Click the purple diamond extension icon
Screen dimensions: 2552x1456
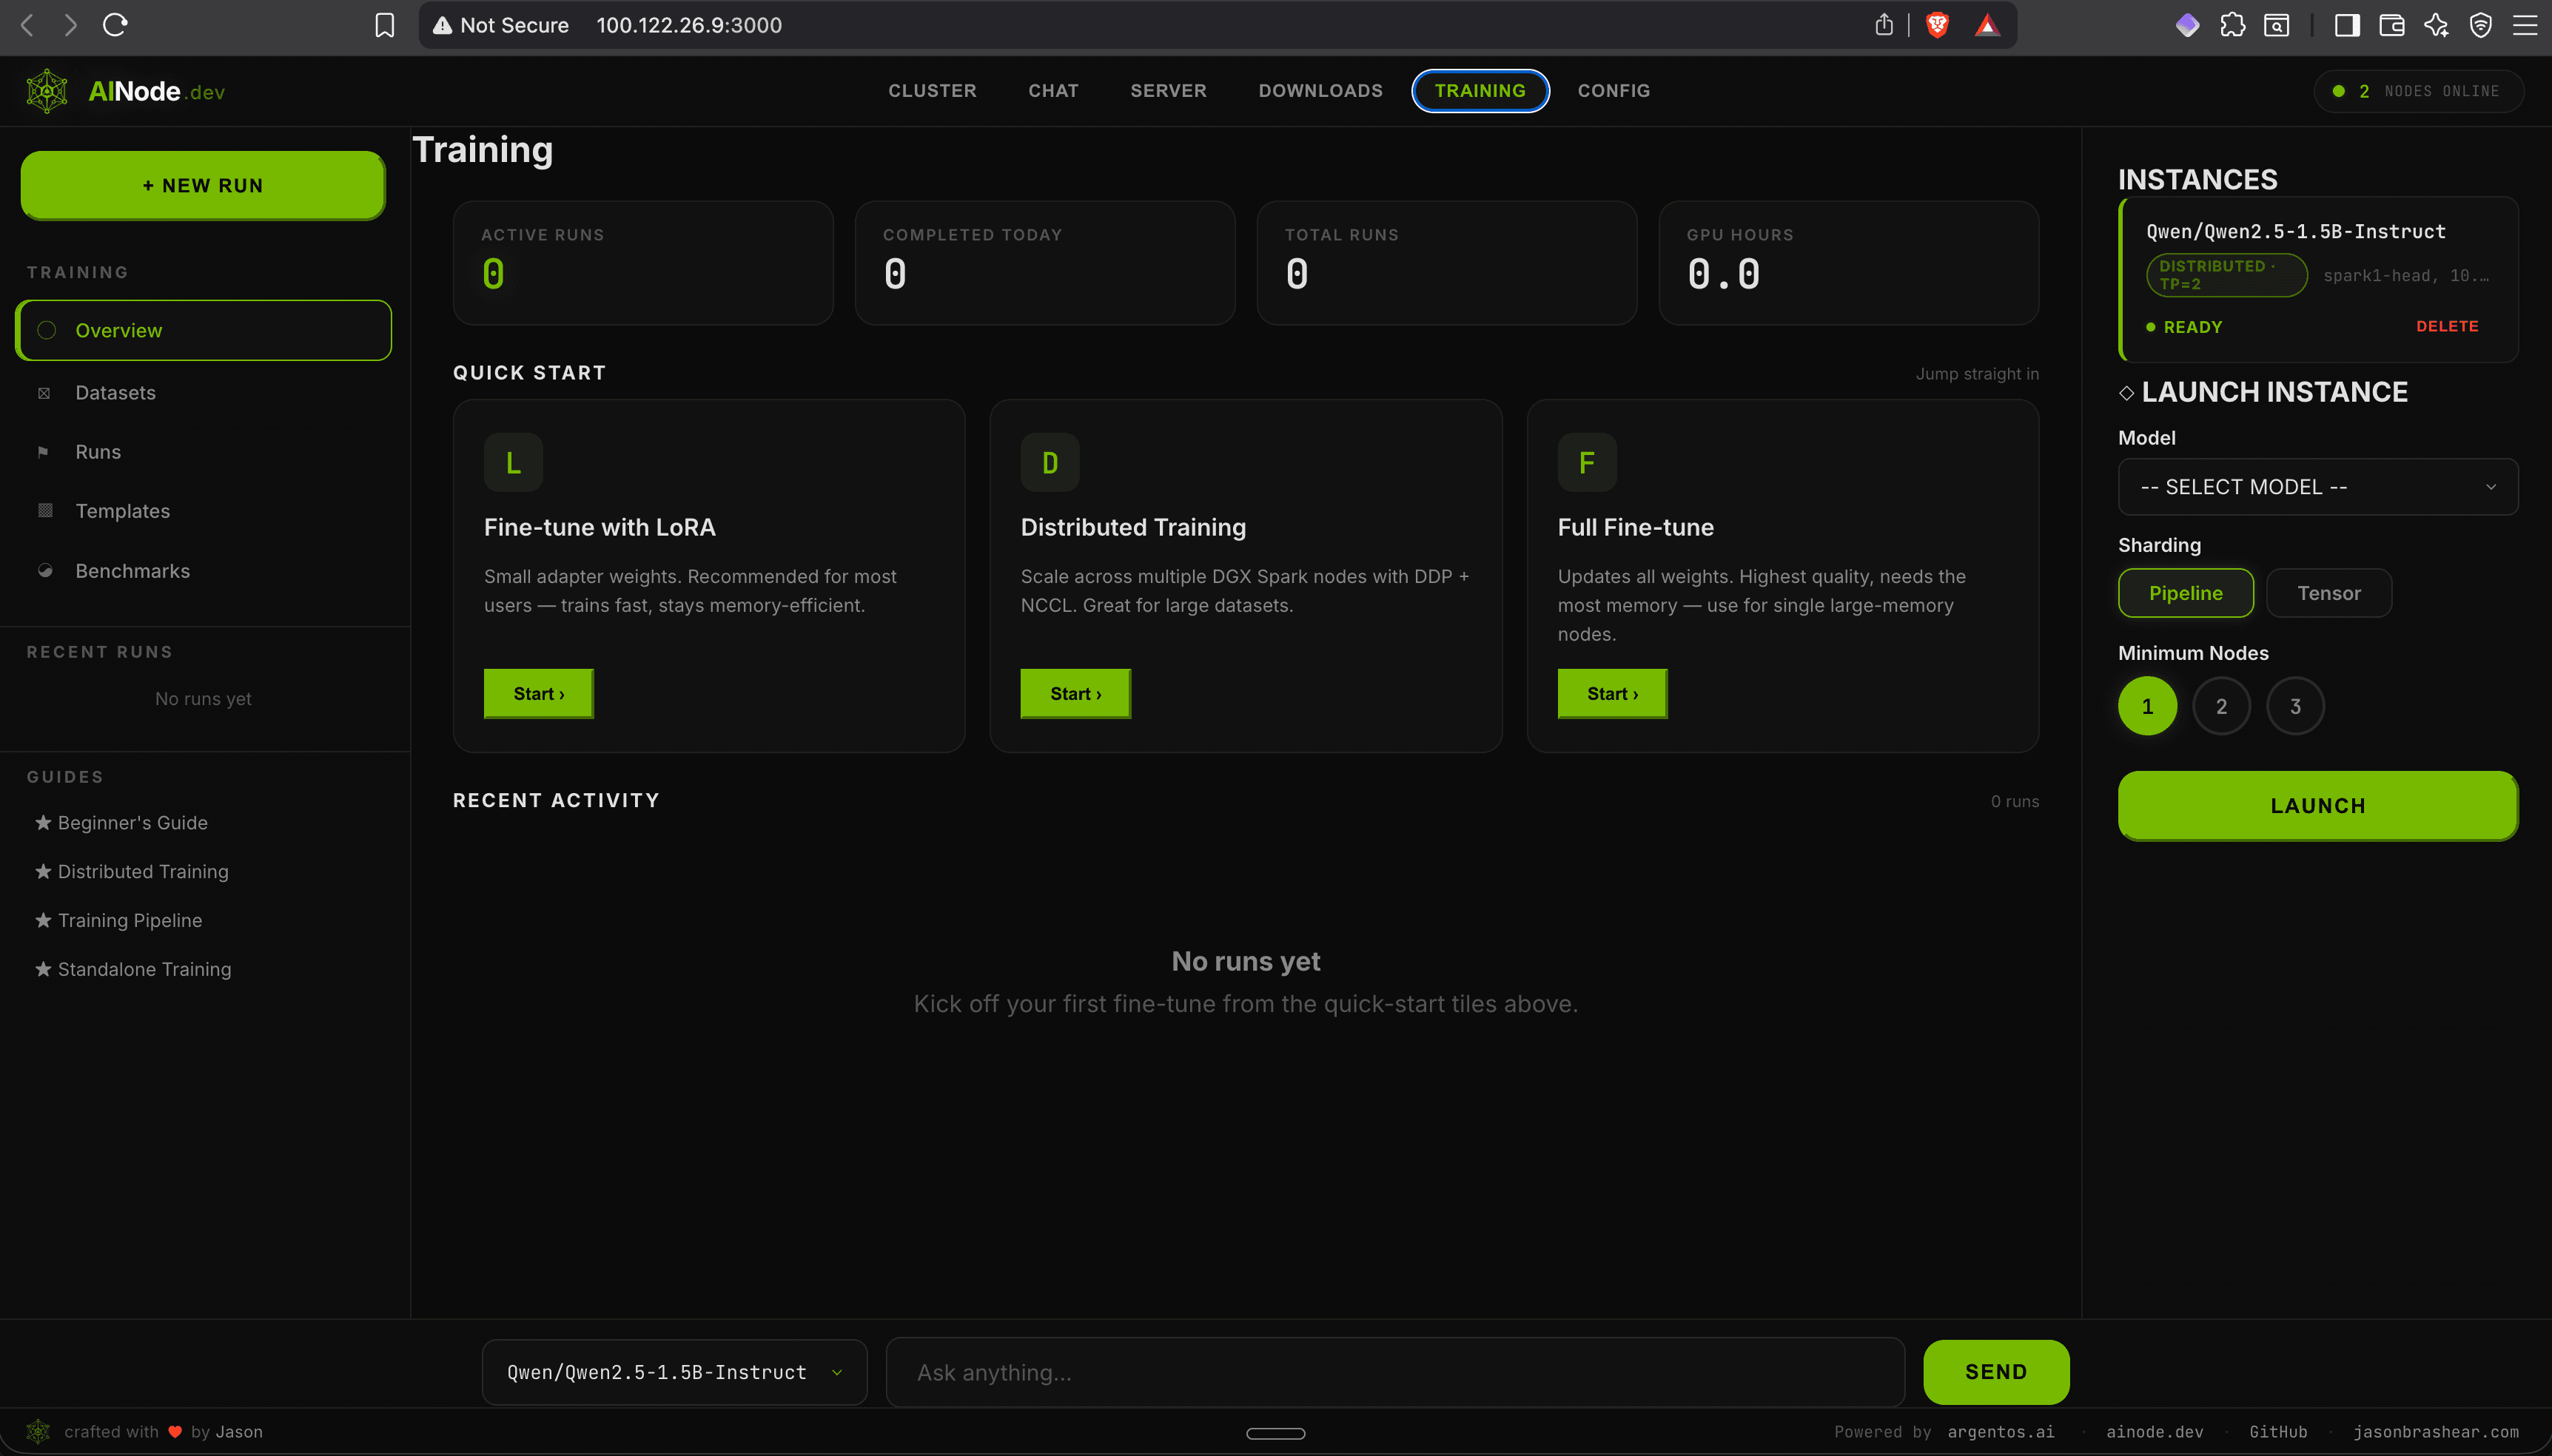[2188, 25]
